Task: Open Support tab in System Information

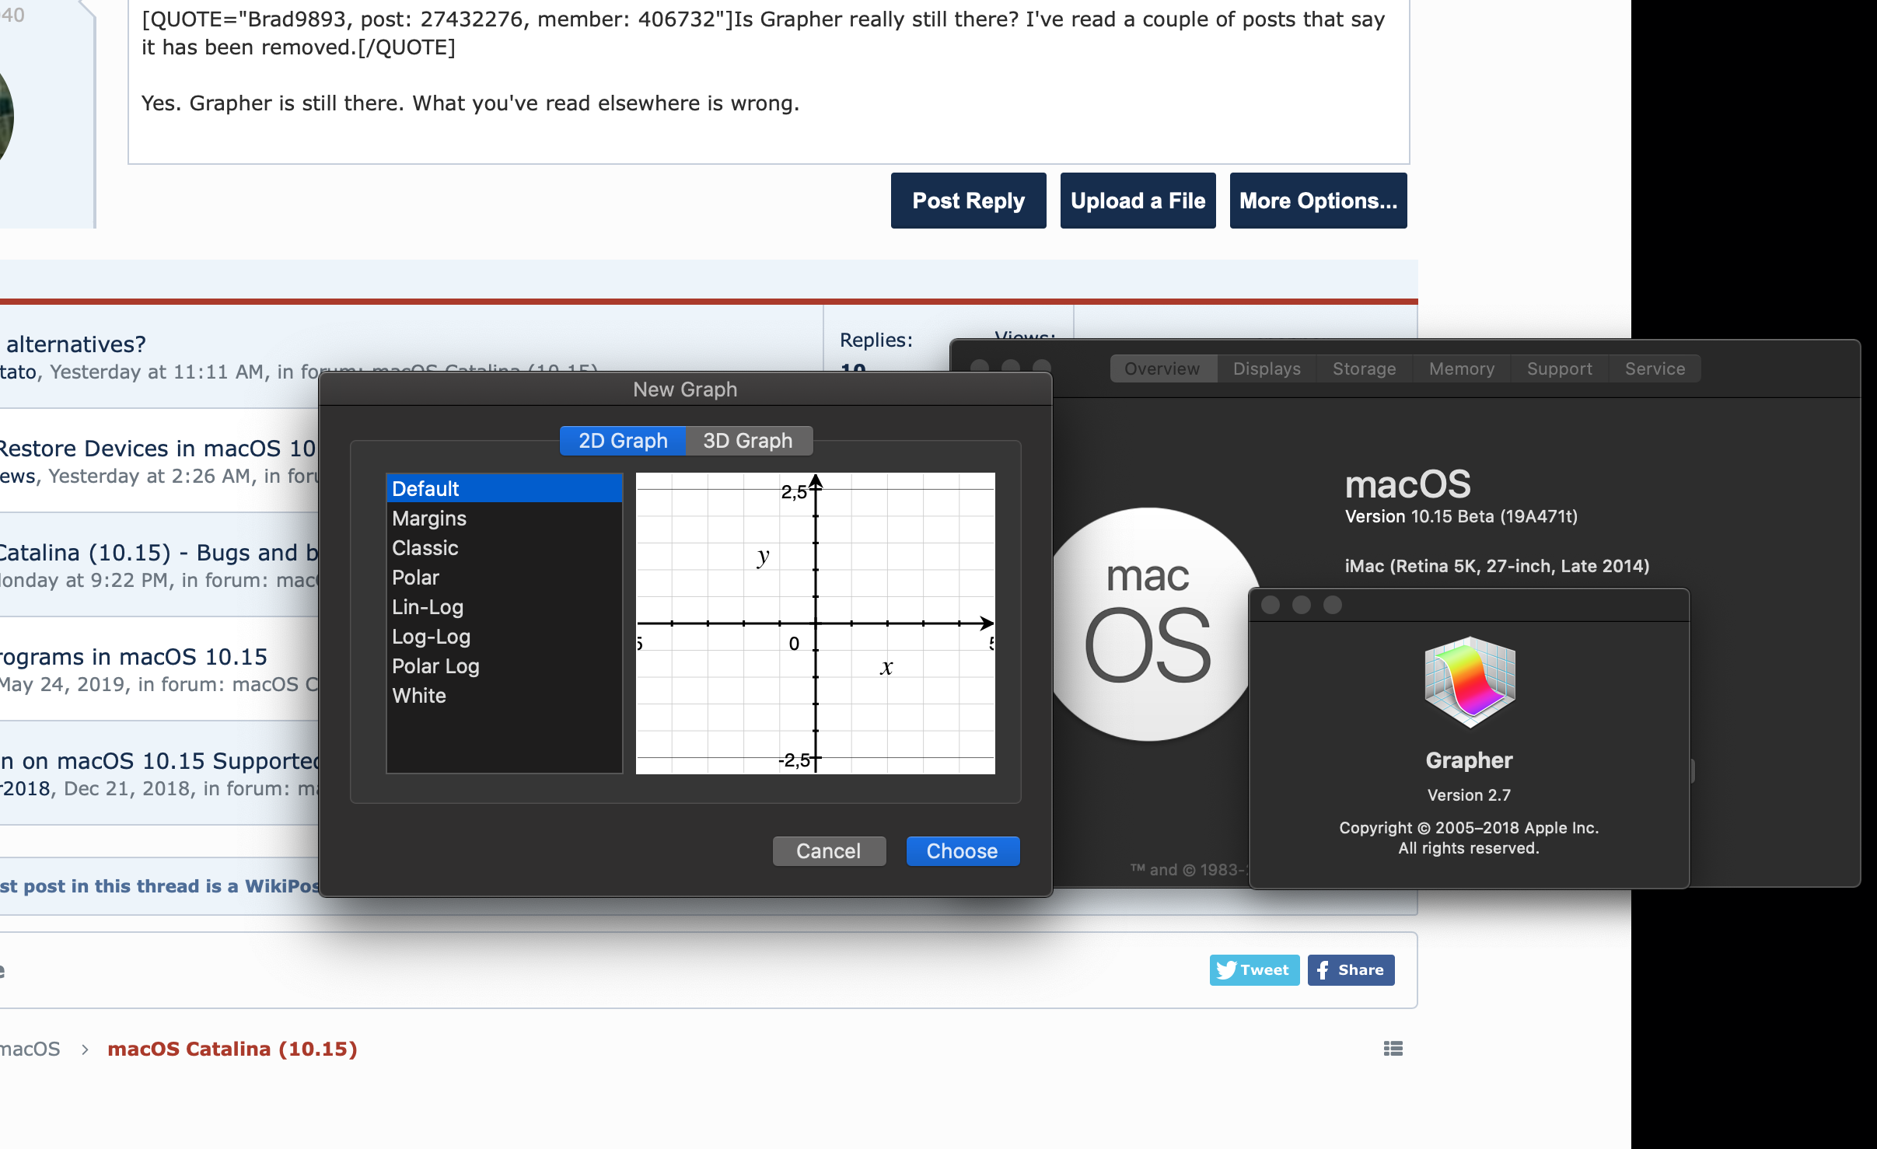Action: coord(1558,368)
